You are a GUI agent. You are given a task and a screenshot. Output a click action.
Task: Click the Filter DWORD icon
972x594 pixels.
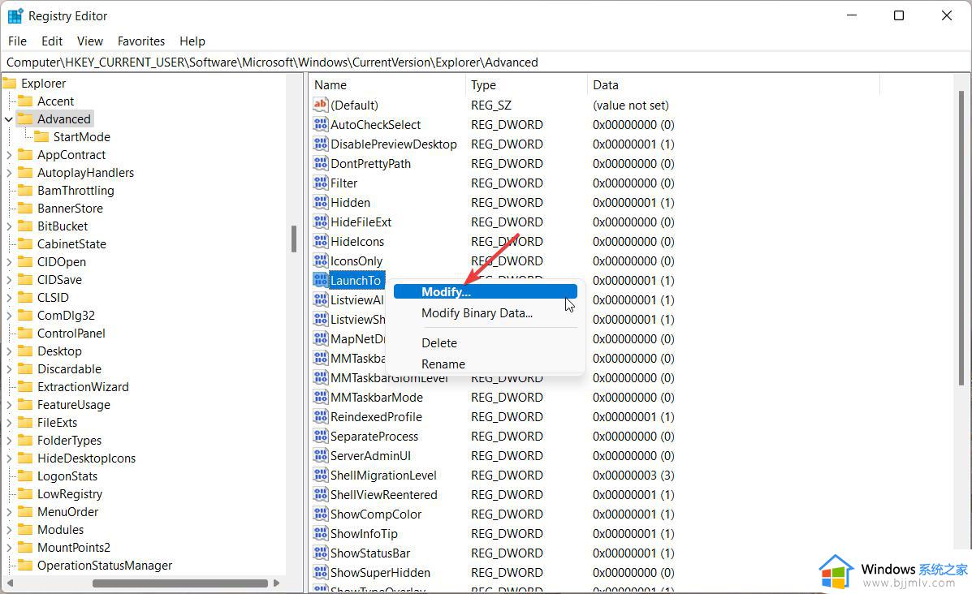point(321,183)
